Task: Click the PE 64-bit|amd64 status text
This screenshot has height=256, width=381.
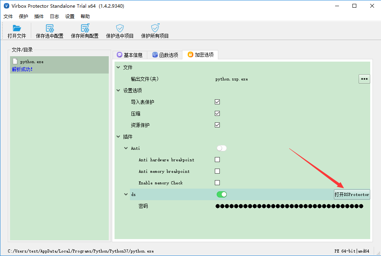Action: tap(352, 251)
